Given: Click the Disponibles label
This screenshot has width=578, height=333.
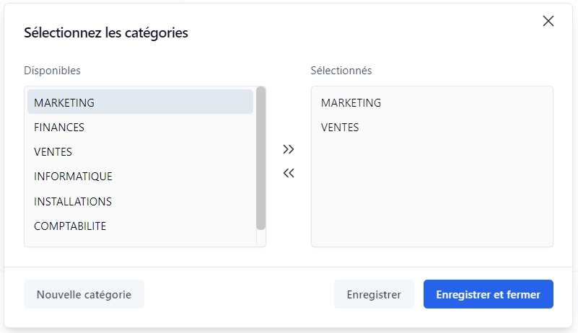Looking at the screenshot, I should (52, 71).
